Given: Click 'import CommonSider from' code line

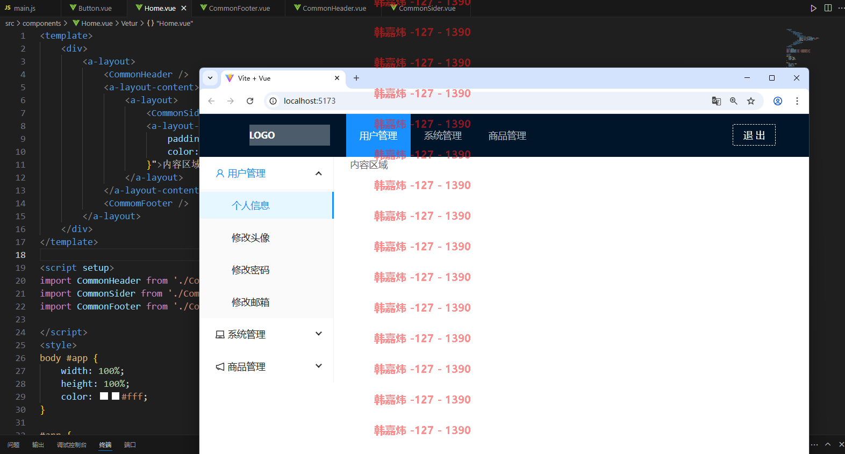Looking at the screenshot, I should point(119,293).
